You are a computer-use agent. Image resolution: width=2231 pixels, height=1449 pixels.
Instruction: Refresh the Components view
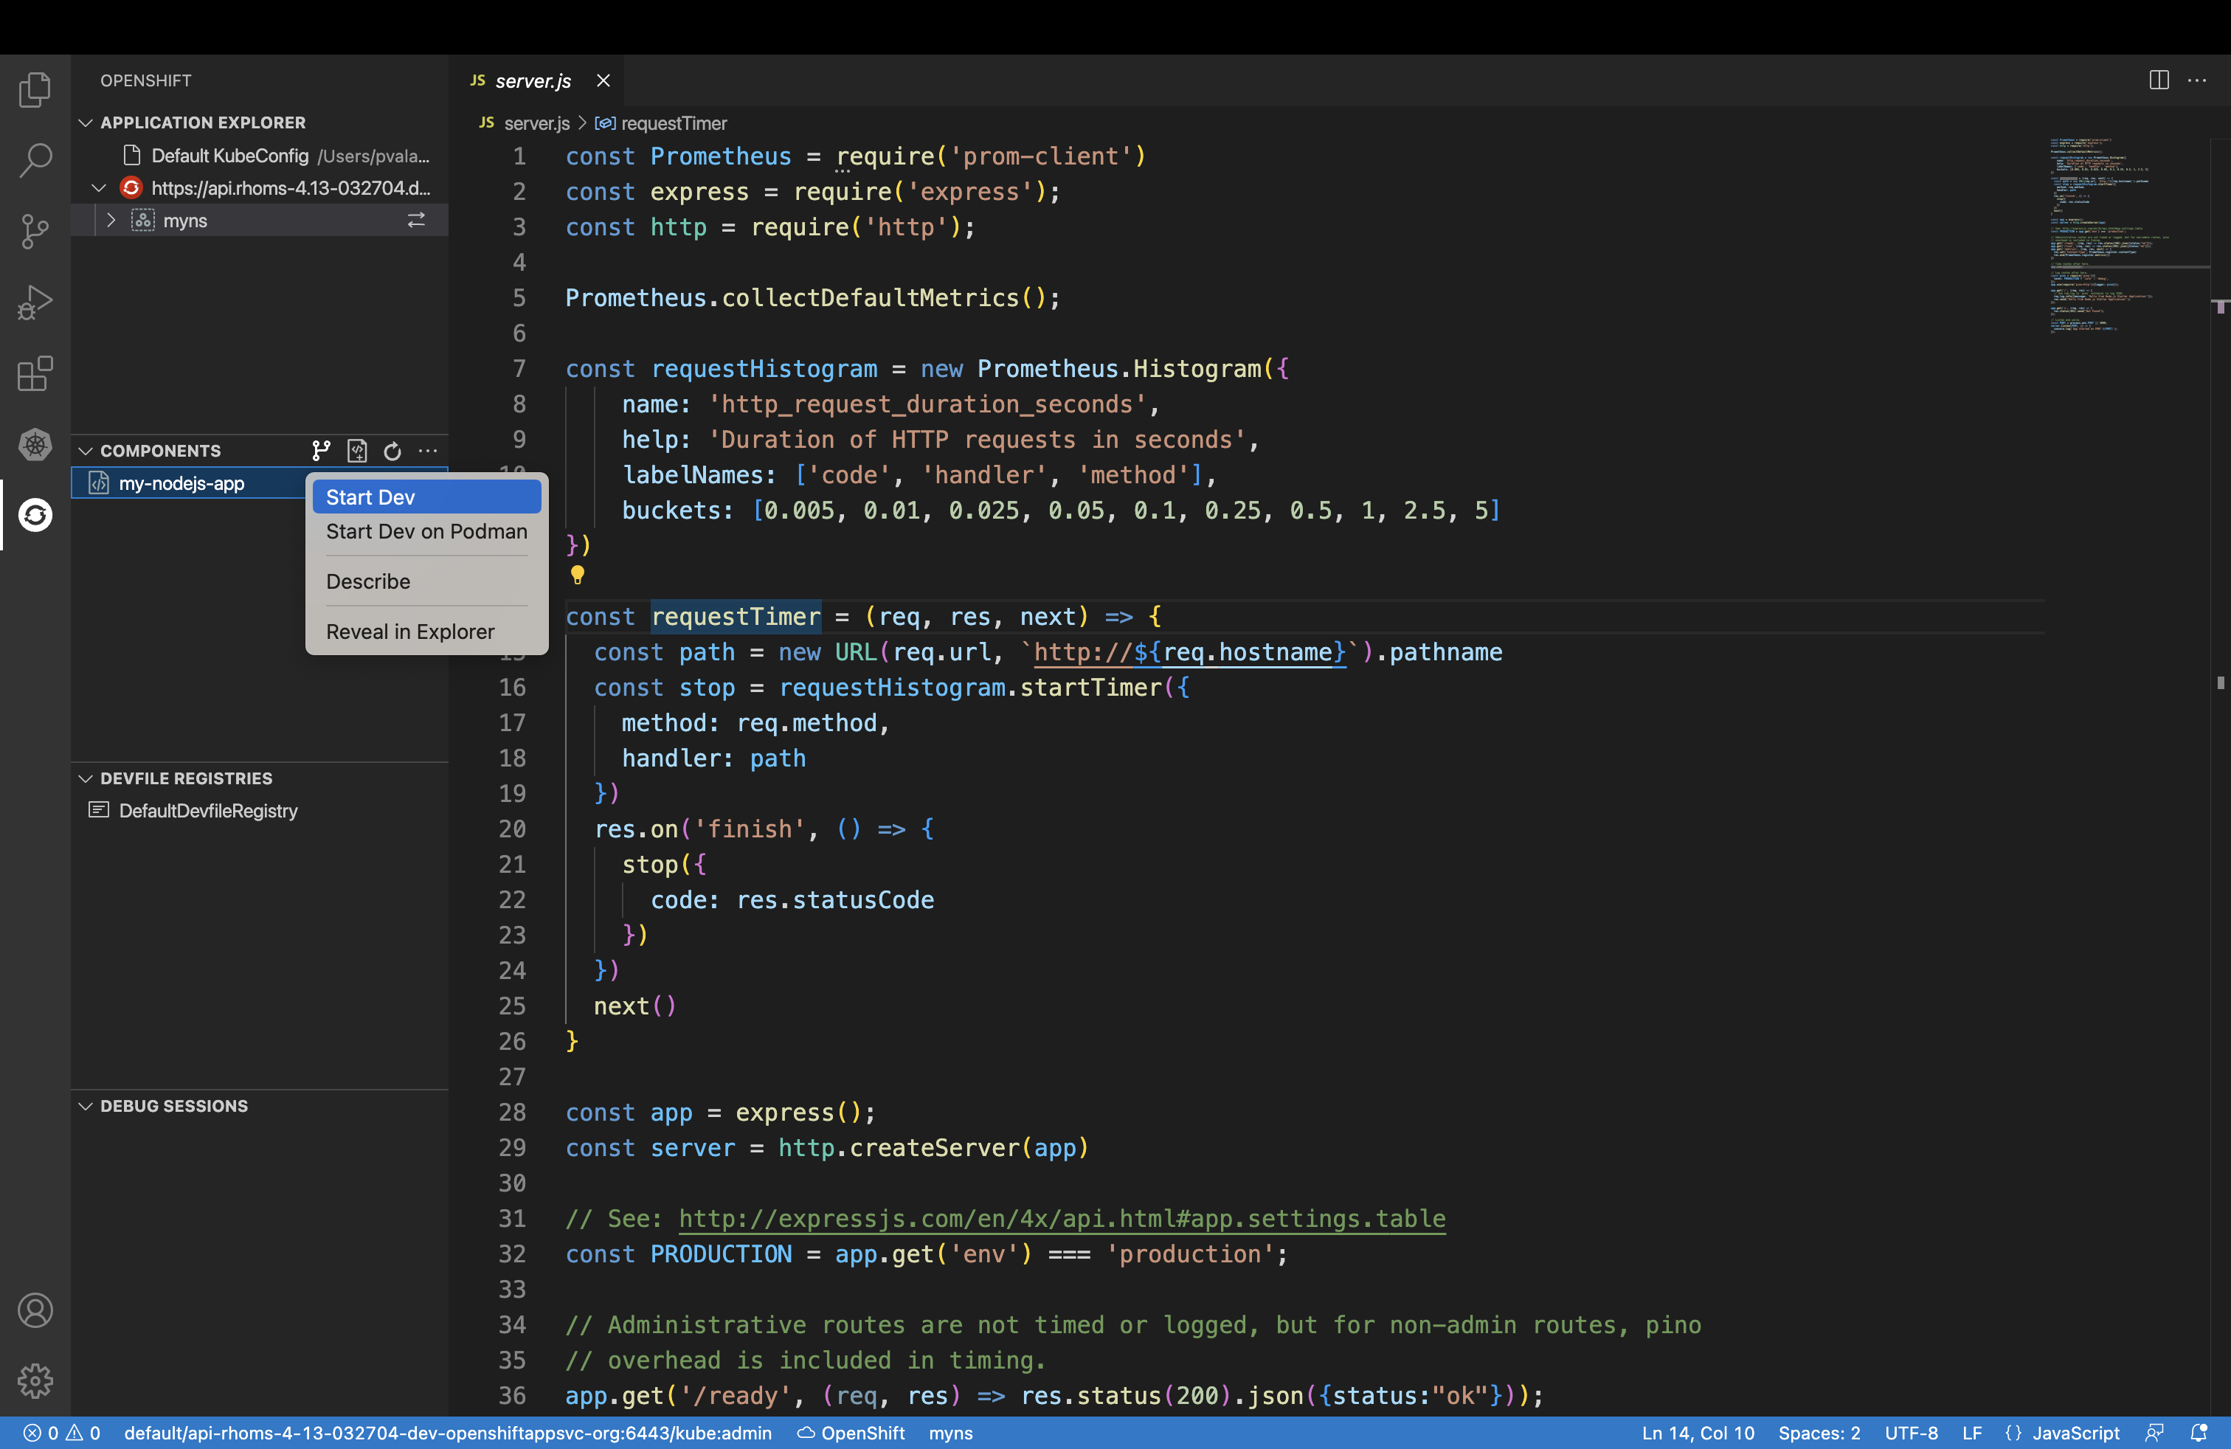[x=392, y=451]
